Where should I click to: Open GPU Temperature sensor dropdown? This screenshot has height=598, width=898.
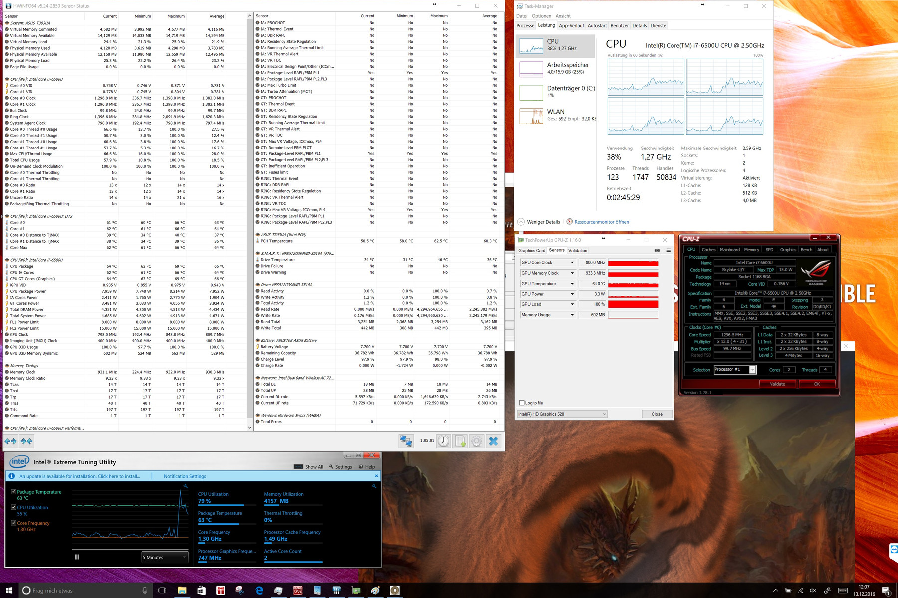coord(572,284)
